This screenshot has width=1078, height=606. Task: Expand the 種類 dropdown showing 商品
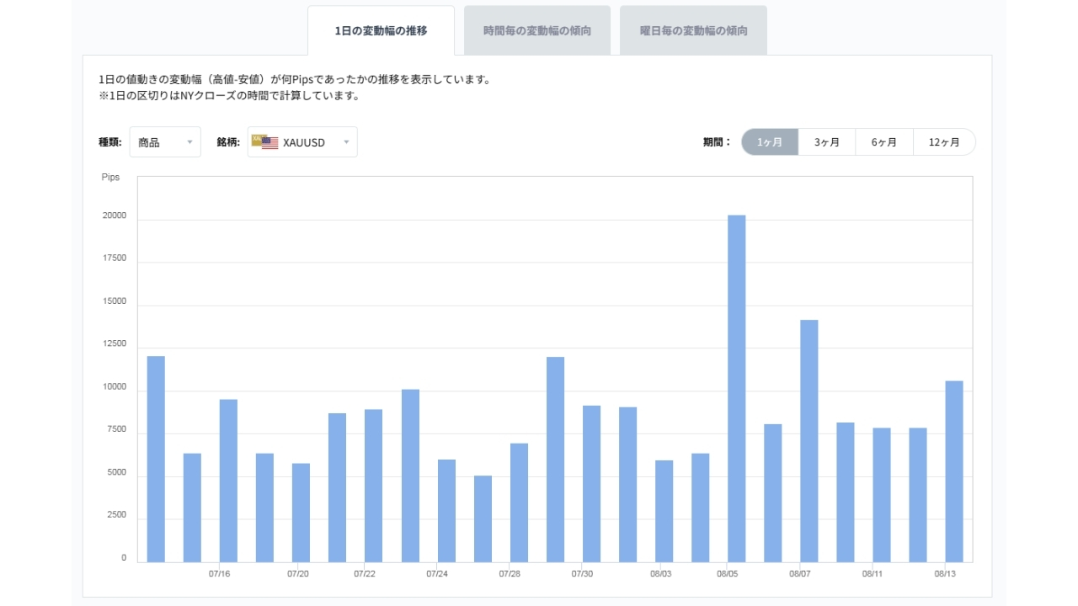(165, 142)
